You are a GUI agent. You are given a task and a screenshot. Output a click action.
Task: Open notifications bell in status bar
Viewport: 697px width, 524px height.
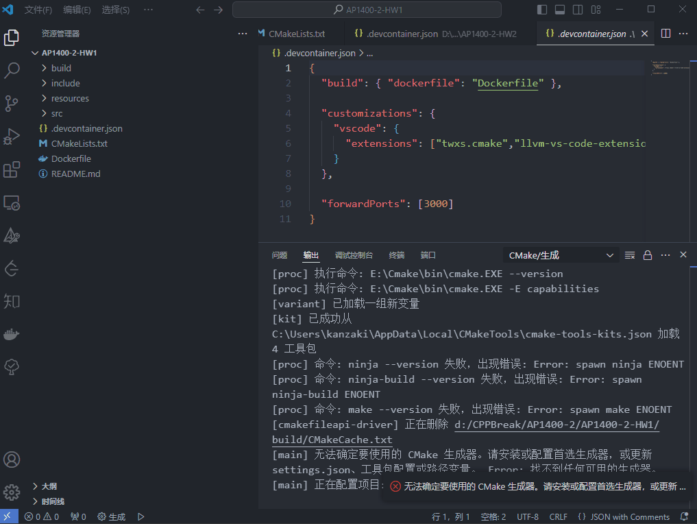click(x=685, y=516)
